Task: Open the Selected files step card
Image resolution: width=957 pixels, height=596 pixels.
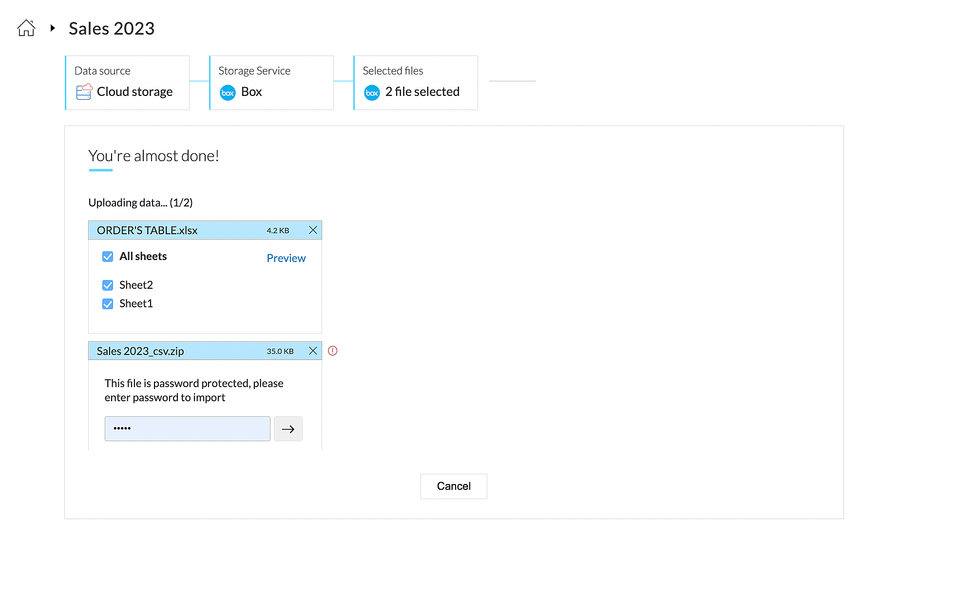Action: pyautogui.click(x=416, y=82)
